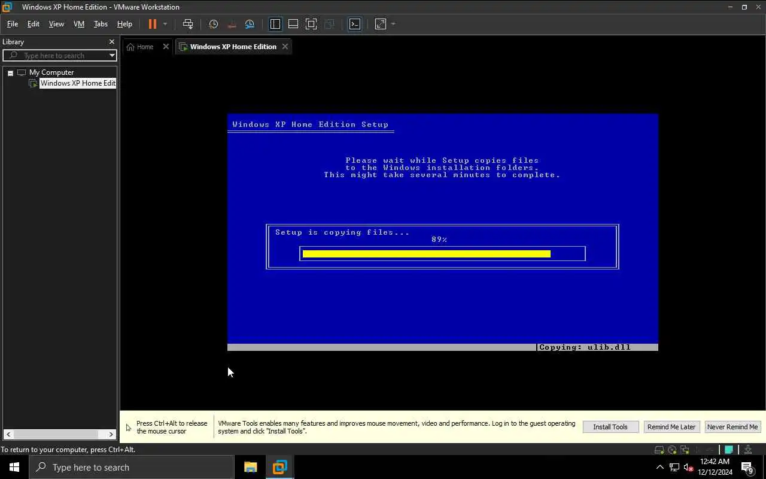Image resolution: width=766 pixels, height=479 pixels.
Task: Collapse the My Computer tree node
Action: (x=10, y=72)
